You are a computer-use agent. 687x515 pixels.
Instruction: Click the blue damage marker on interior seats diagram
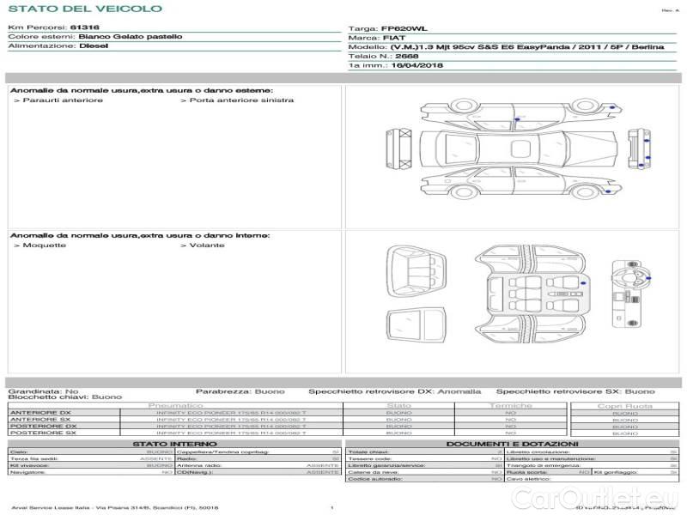[x=583, y=282]
